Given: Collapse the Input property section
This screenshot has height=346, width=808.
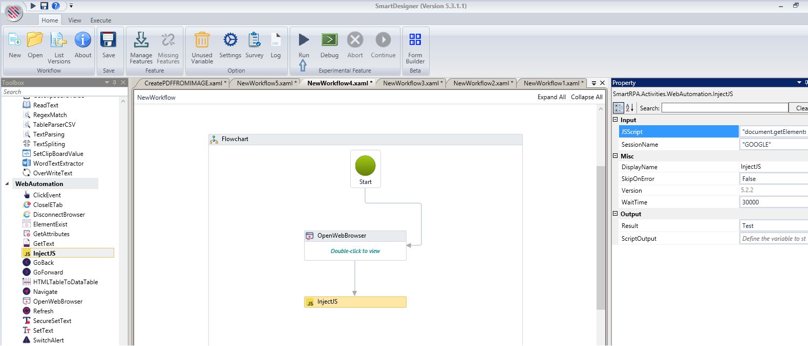Looking at the screenshot, I should [x=615, y=120].
